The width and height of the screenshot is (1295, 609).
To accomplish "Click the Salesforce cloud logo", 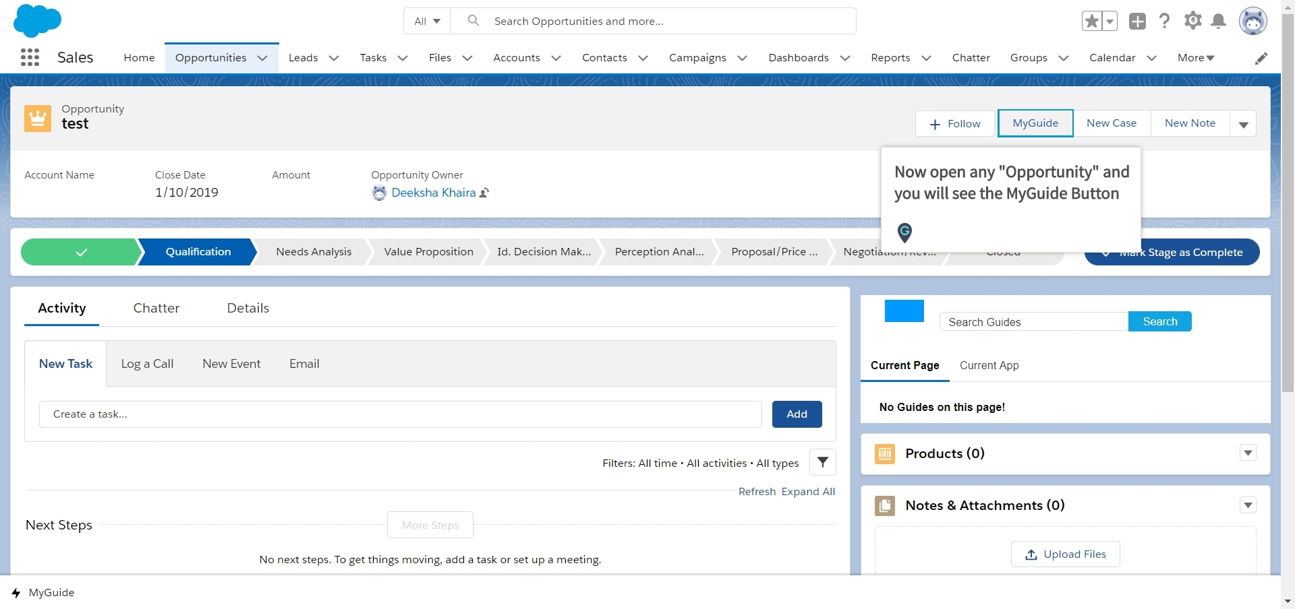I will pyautogui.click(x=37, y=20).
